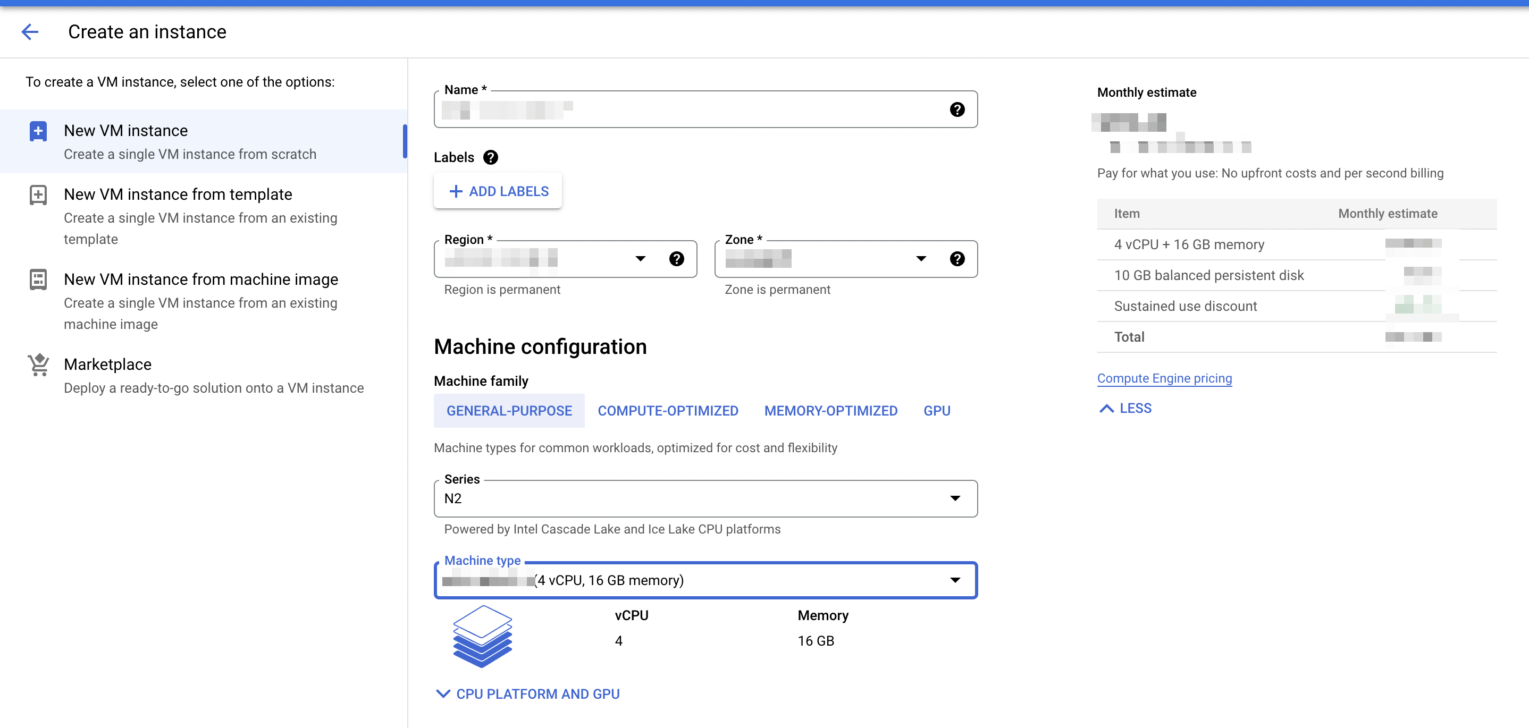Click the 'Zone is permanent' note
Image resolution: width=1529 pixels, height=728 pixels.
coord(777,290)
